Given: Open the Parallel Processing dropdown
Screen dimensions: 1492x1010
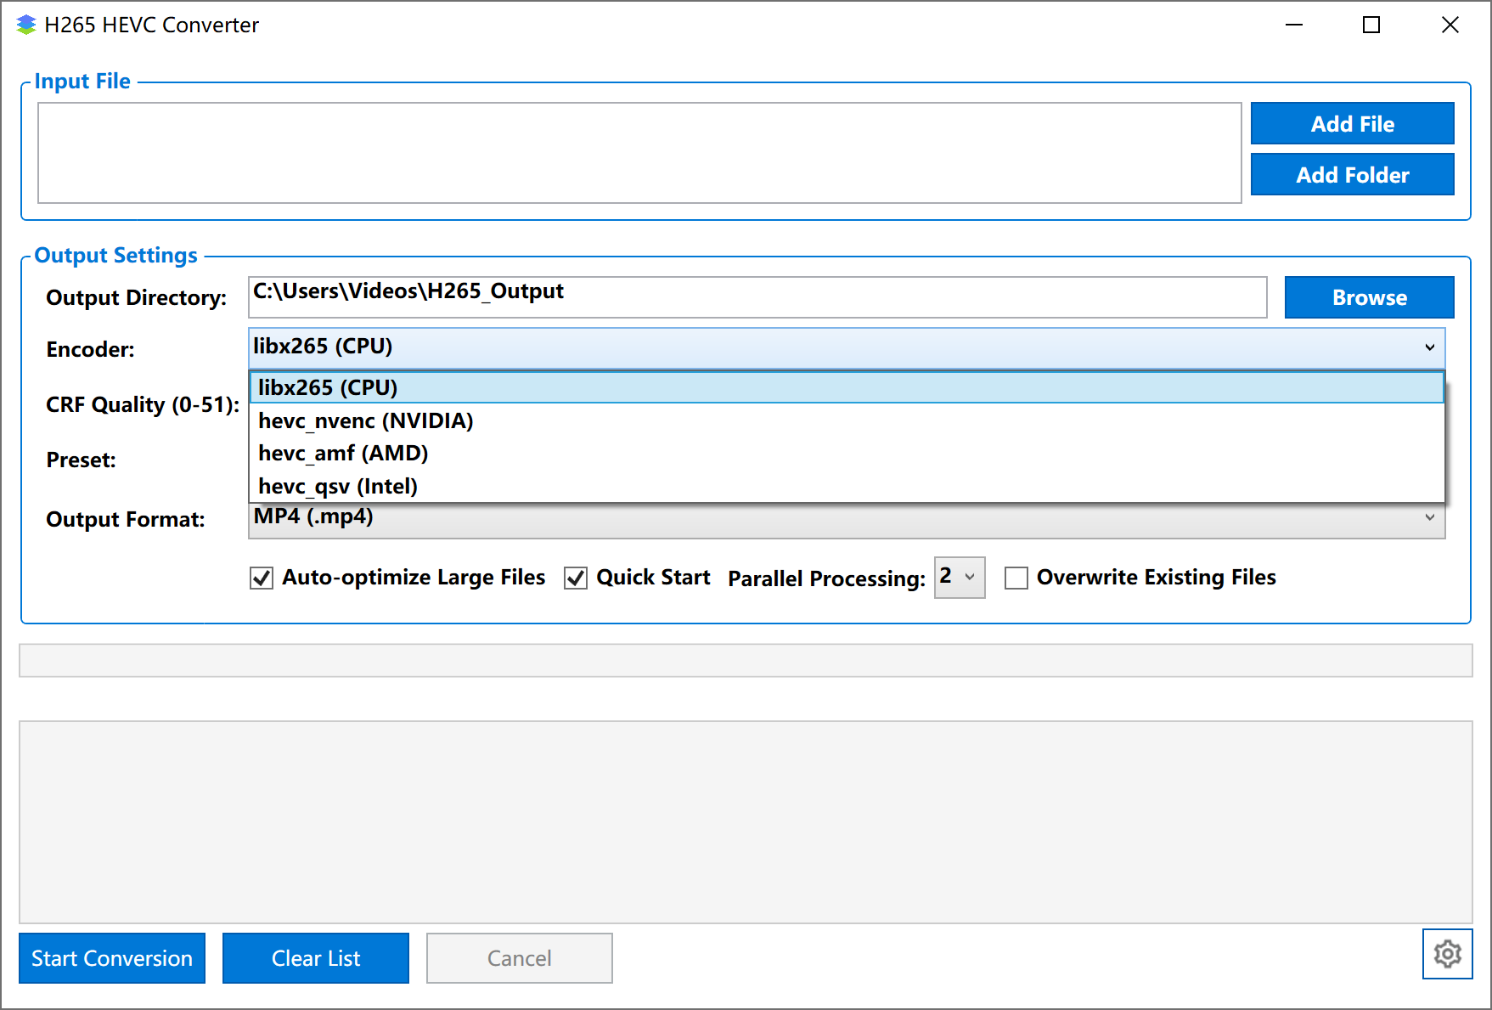Looking at the screenshot, I should [x=959, y=578].
